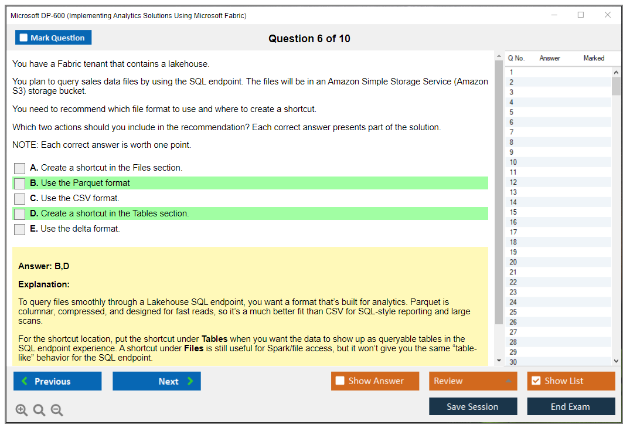This screenshot has height=431, width=630.
Task: Click the question navigator scrollbar thumb
Action: tap(617, 85)
